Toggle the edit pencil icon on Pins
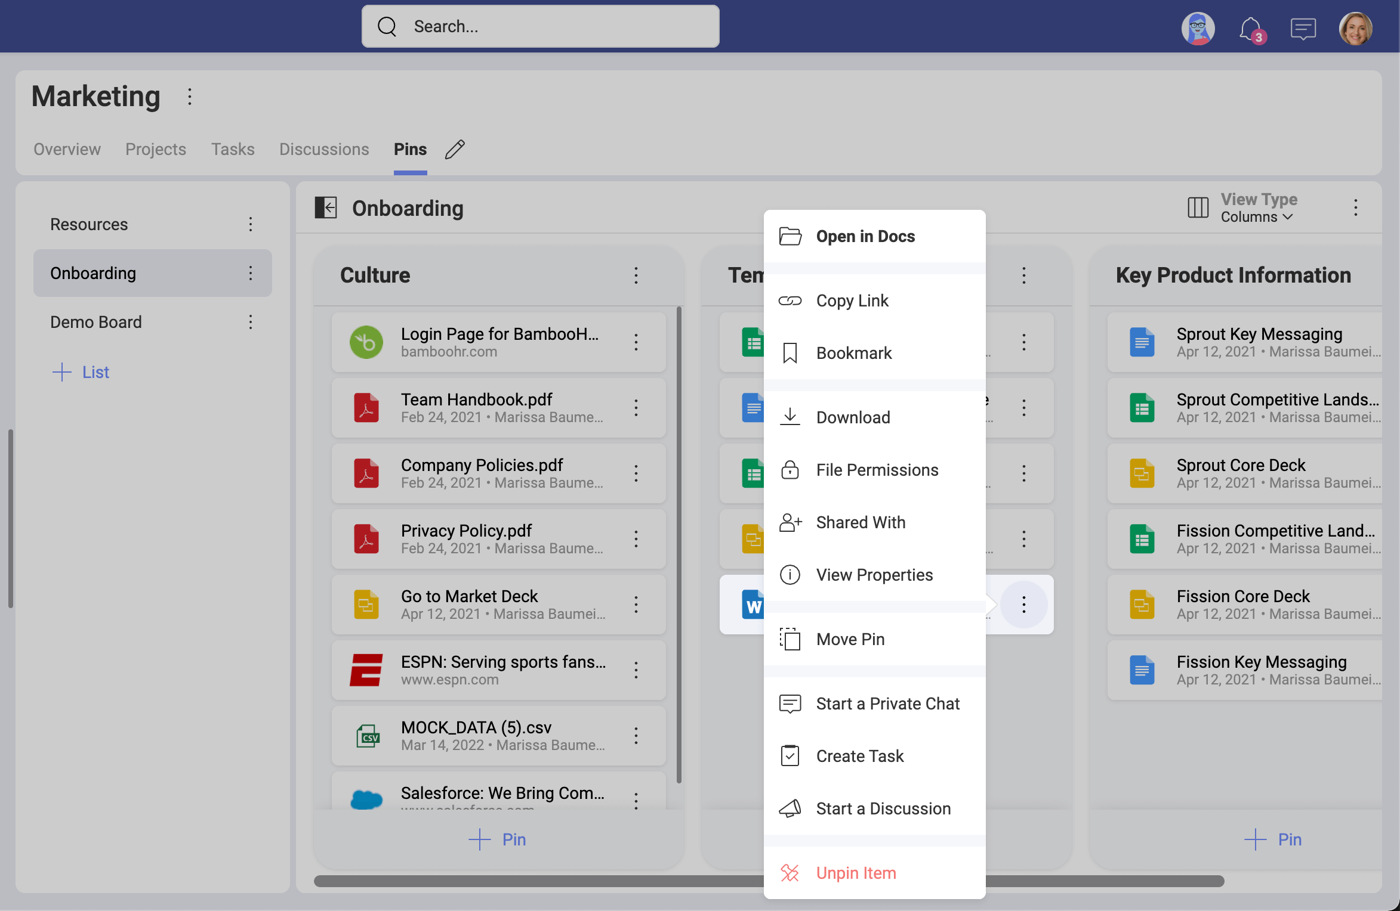Image resolution: width=1400 pixels, height=911 pixels. point(456,148)
